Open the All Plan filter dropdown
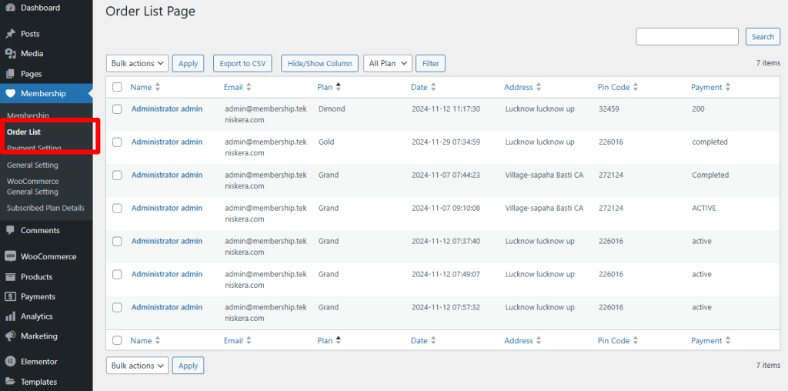This screenshot has height=391, width=788. 389,64
